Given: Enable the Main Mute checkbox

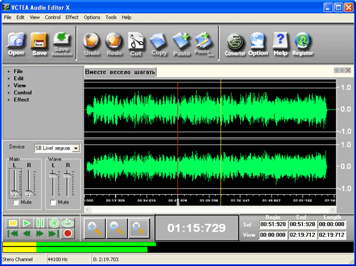Looking at the screenshot, I should pyautogui.click(x=15, y=202).
